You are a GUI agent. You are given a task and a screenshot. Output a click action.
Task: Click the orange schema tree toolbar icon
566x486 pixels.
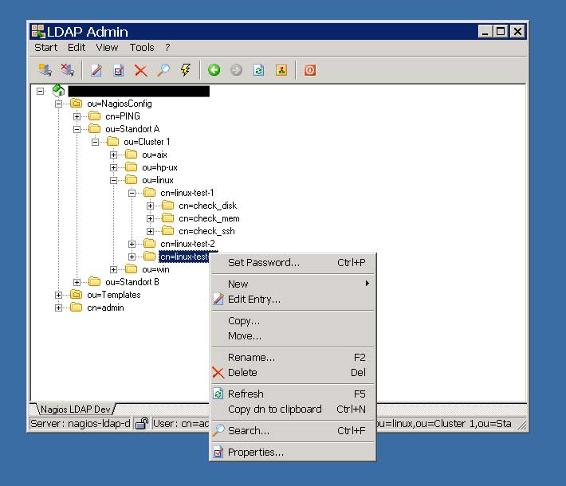click(281, 70)
